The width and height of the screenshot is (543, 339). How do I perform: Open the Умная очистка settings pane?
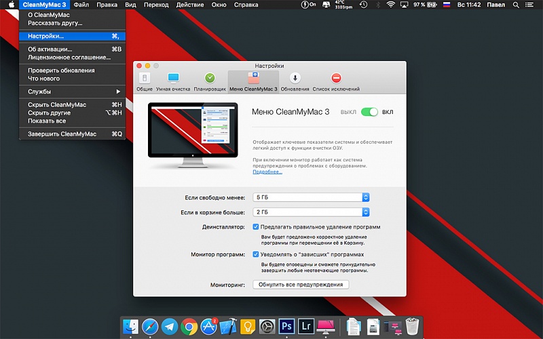point(173,81)
